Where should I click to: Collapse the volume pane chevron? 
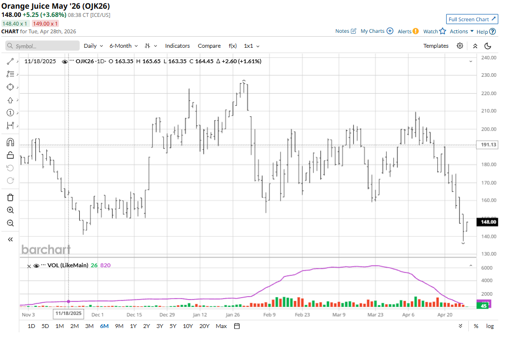(471, 266)
